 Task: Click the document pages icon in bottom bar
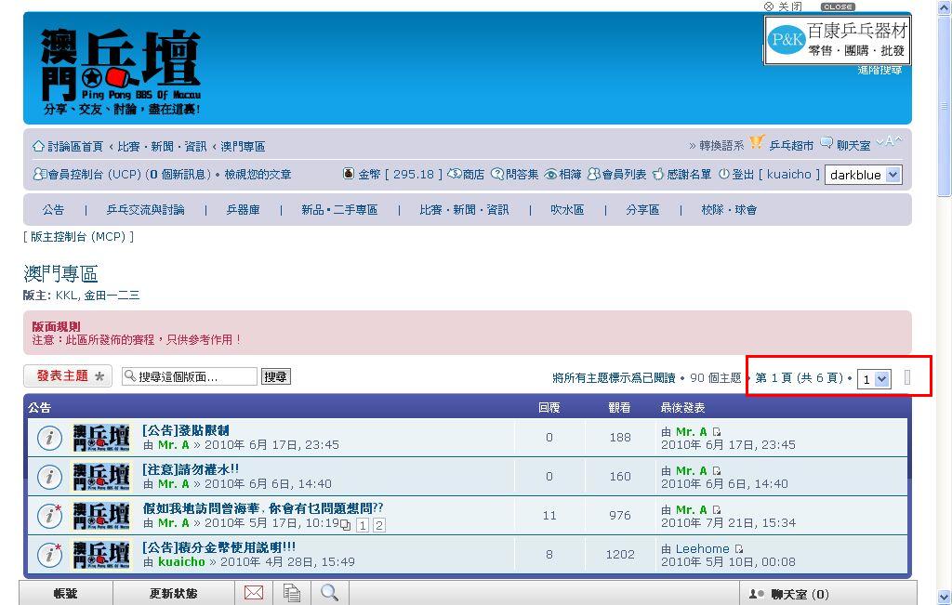(x=292, y=593)
